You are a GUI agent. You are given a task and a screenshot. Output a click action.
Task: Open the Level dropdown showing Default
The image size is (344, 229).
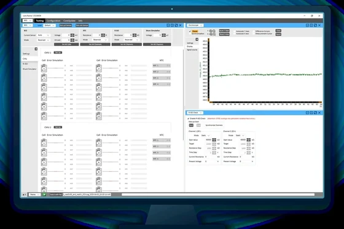pos(49,25)
